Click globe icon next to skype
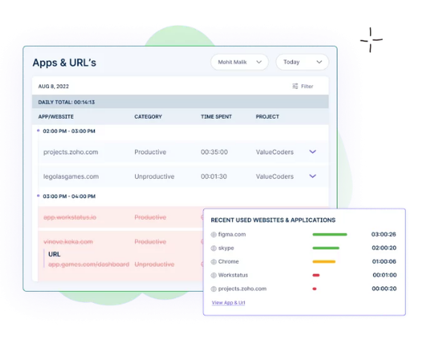Viewport: 428px width, 342px height. (214, 248)
